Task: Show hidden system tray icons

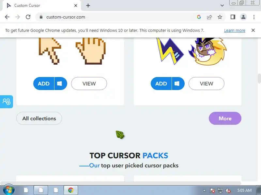Action: click(205, 190)
